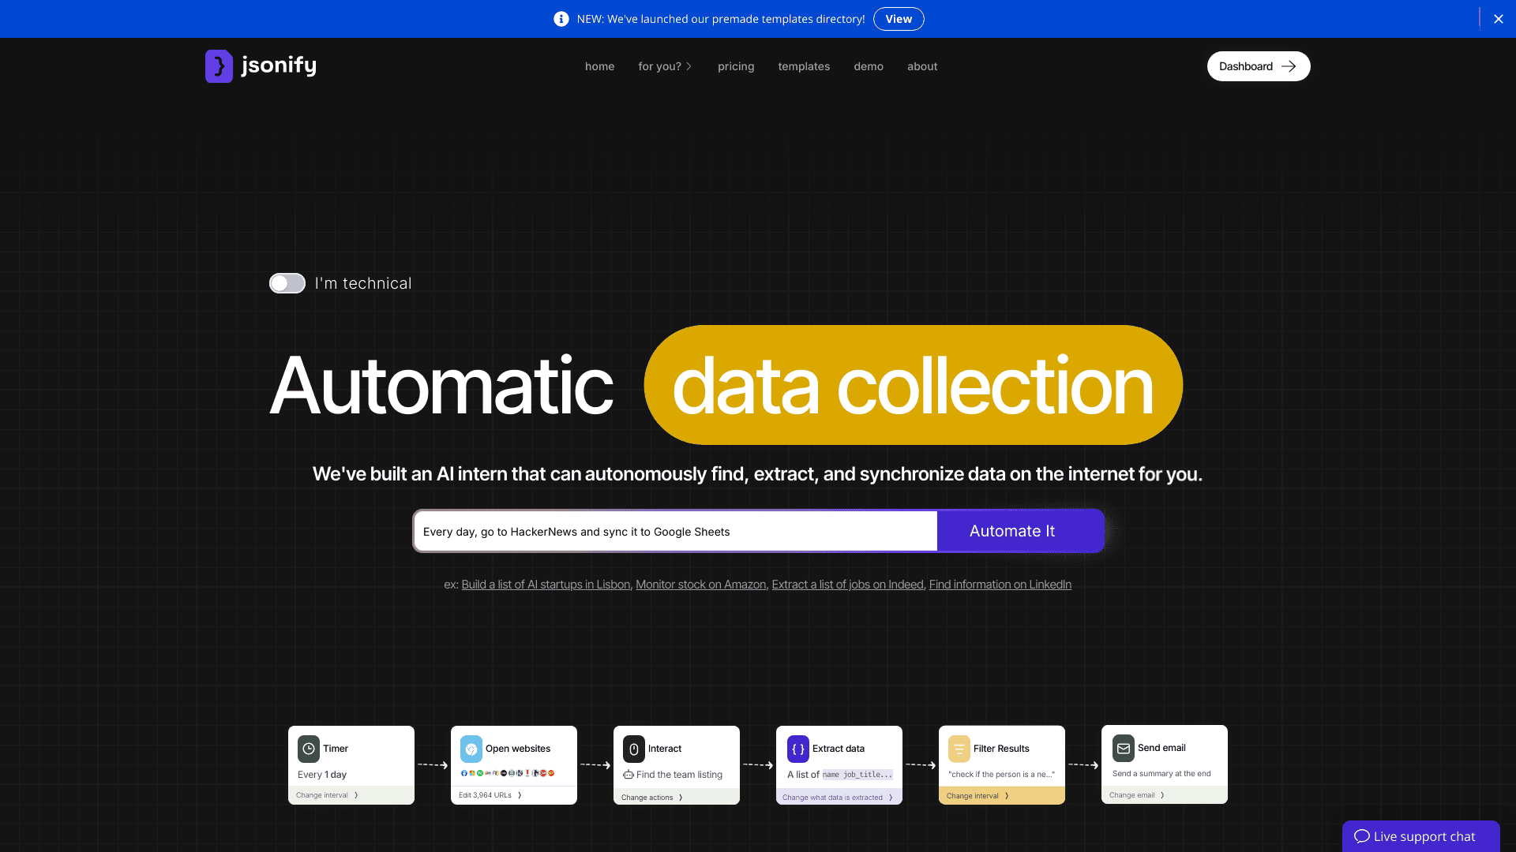Click the Send email envelope icon
The height and width of the screenshot is (852, 1516).
1122,747
